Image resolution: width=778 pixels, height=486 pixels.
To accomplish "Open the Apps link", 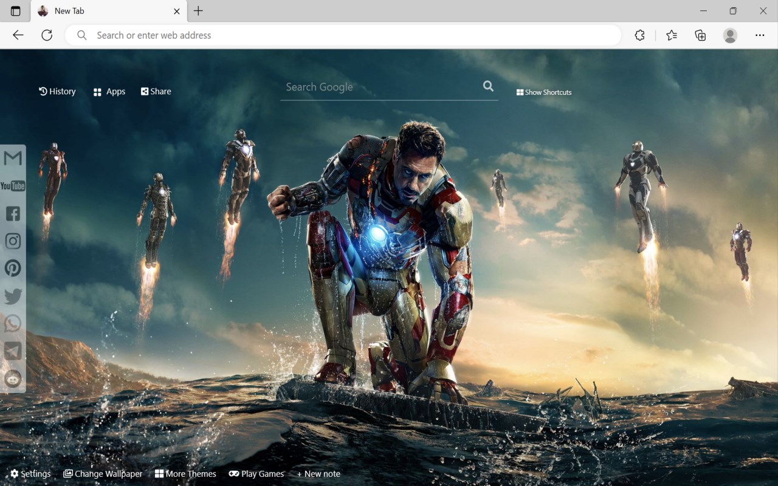I will click(x=109, y=92).
